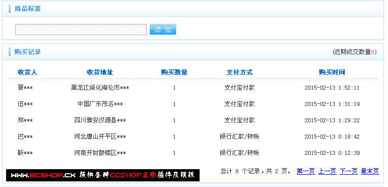Viewport: 388px width, 187px height.
Task: Click the 支付方式 column header
Action: pos(239,72)
